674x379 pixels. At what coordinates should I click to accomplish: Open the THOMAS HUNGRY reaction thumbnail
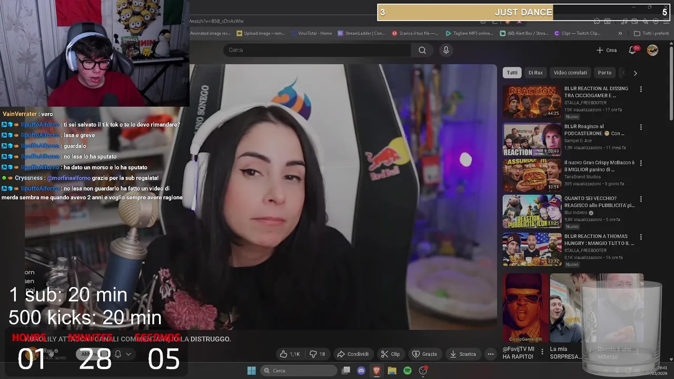(x=532, y=250)
